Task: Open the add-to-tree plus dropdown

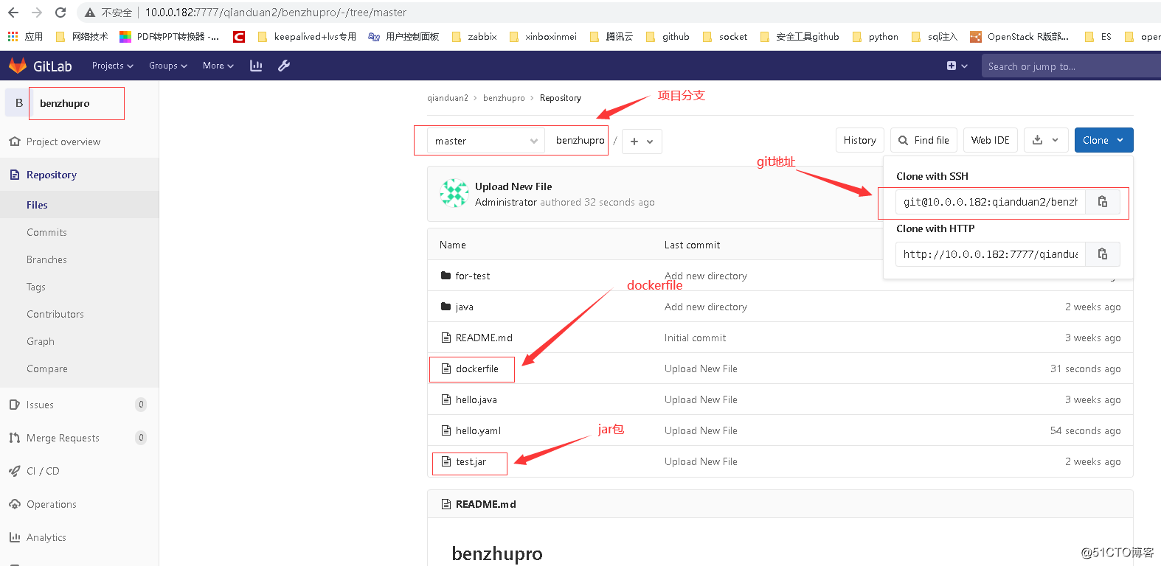Action: [x=642, y=141]
